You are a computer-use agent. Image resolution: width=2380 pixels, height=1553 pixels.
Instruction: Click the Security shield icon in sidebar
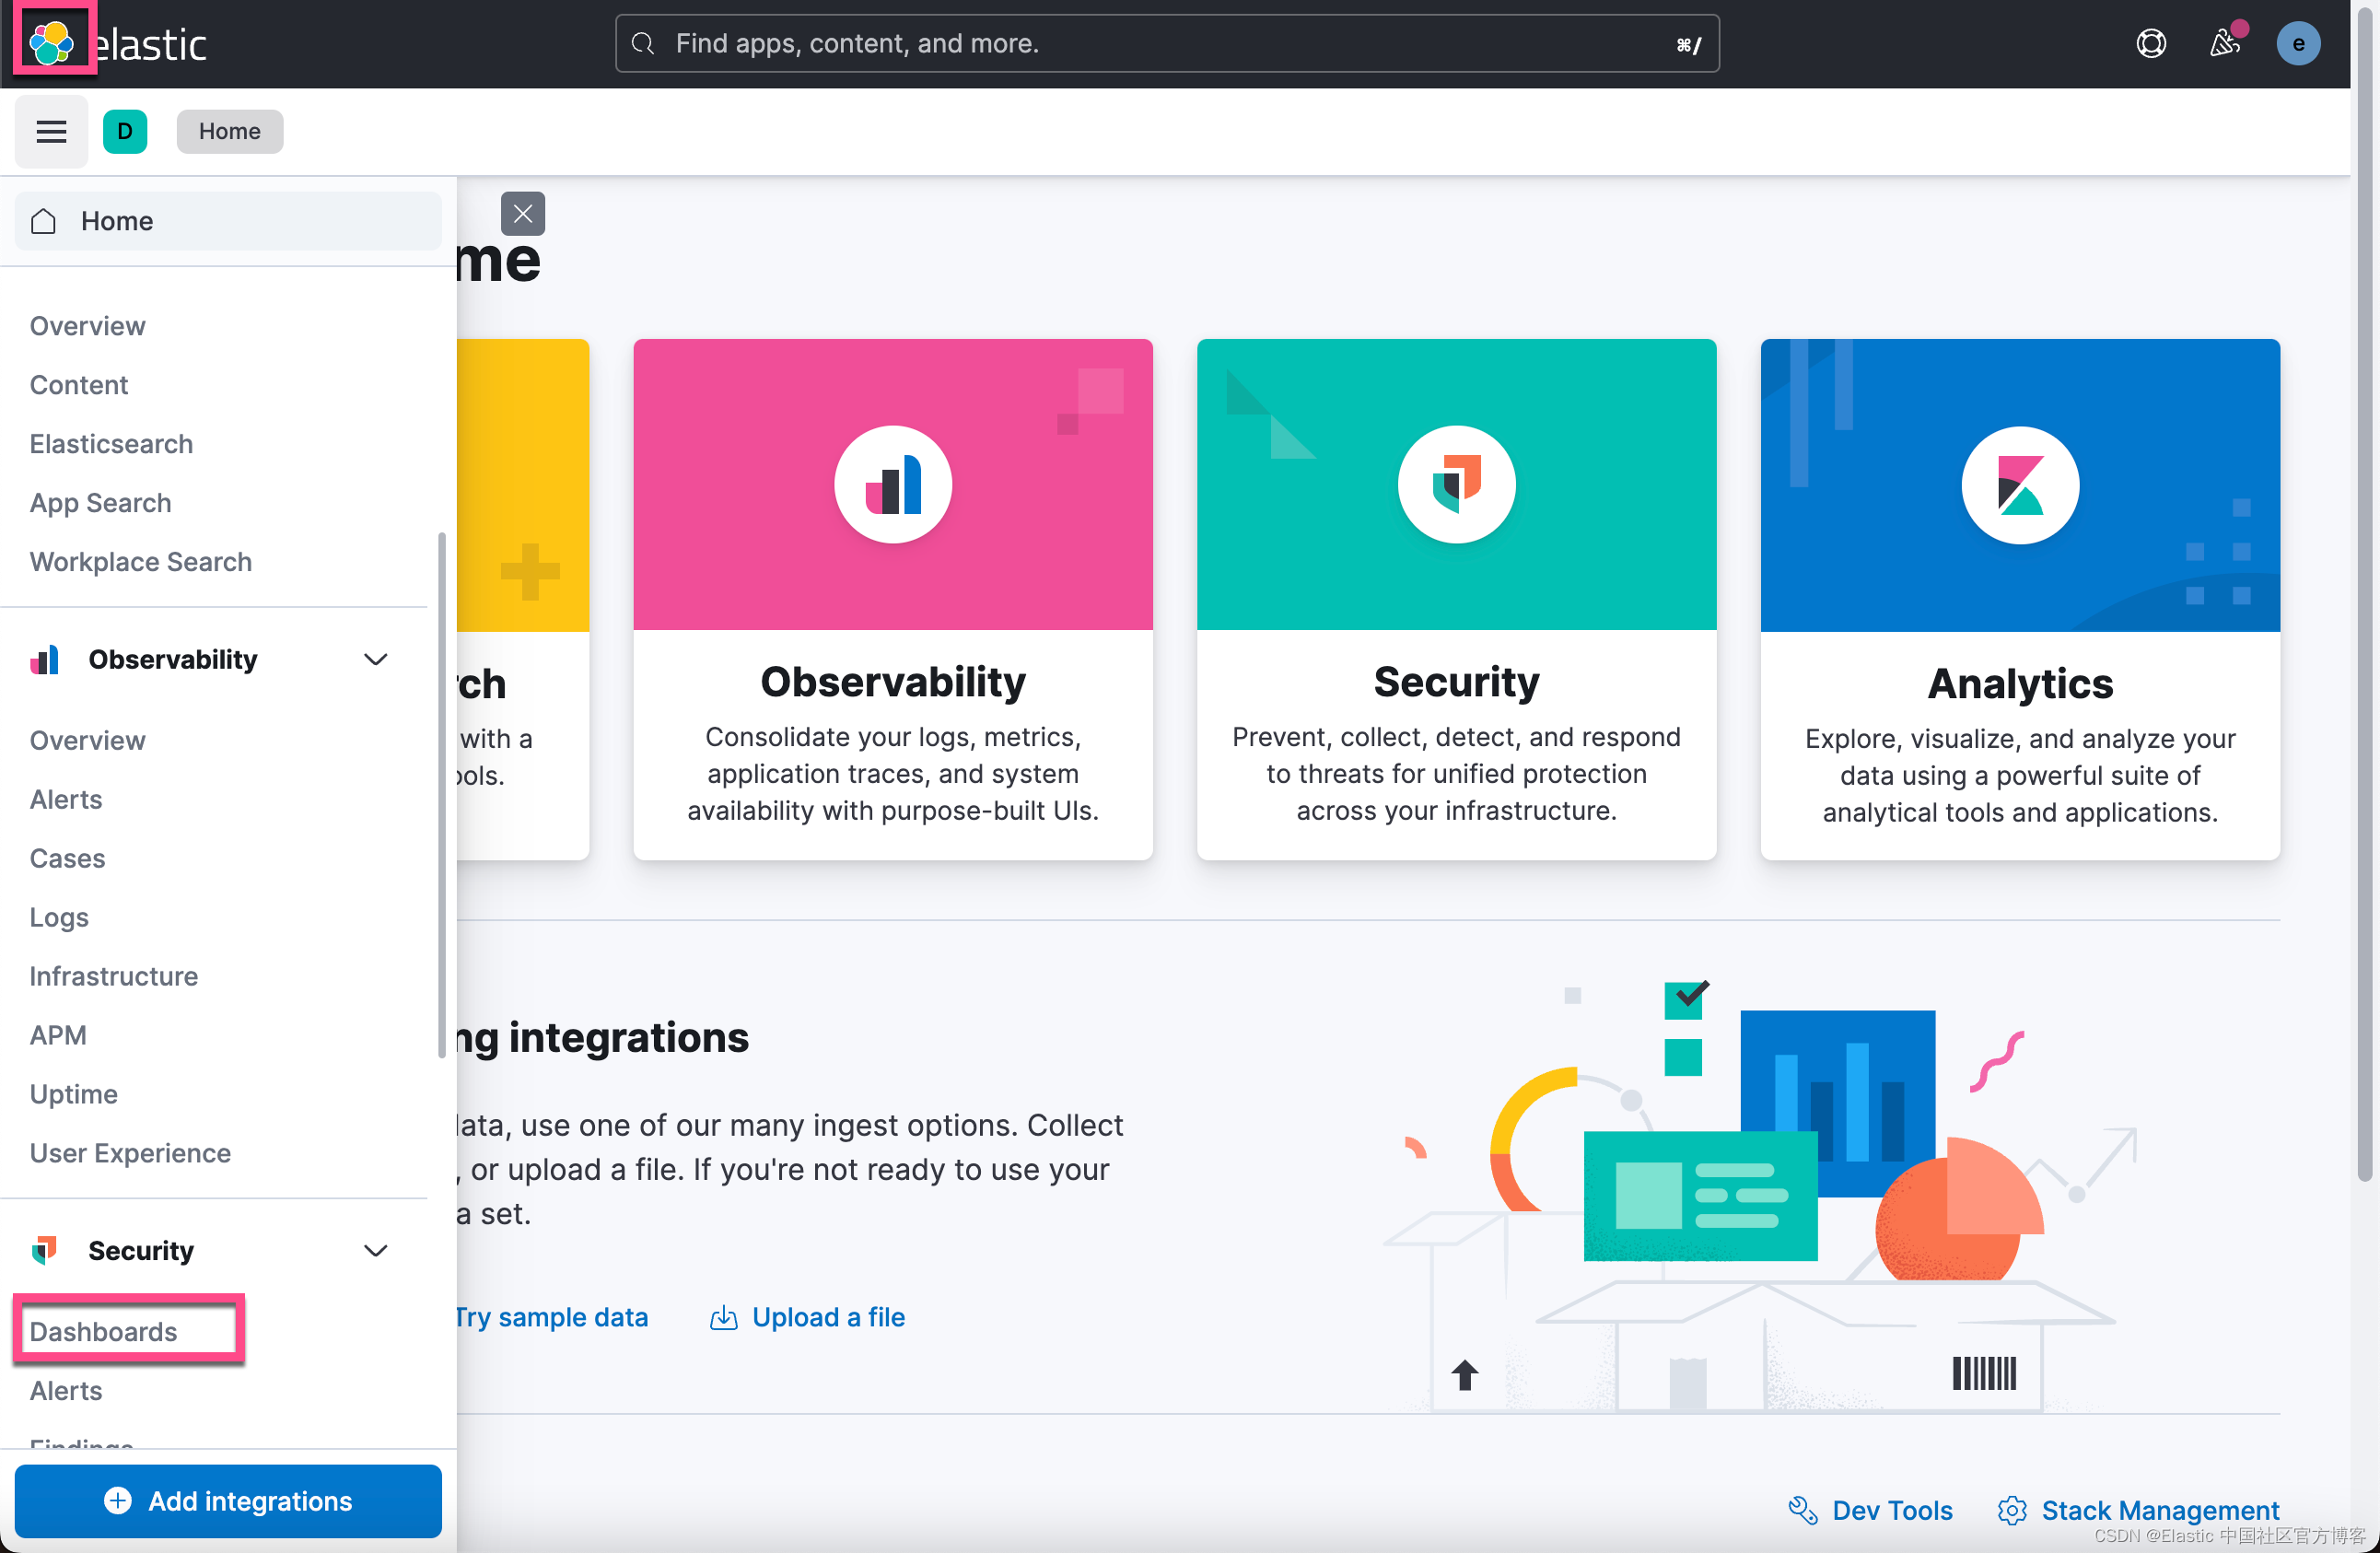pos(44,1250)
